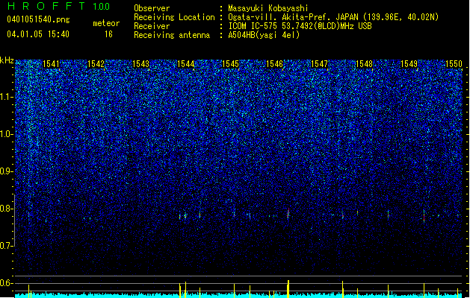Image resolution: width=470 pixels, height=298 pixels.
Task: Click the ICOM IC-575 receiver text
Action: 300,26
